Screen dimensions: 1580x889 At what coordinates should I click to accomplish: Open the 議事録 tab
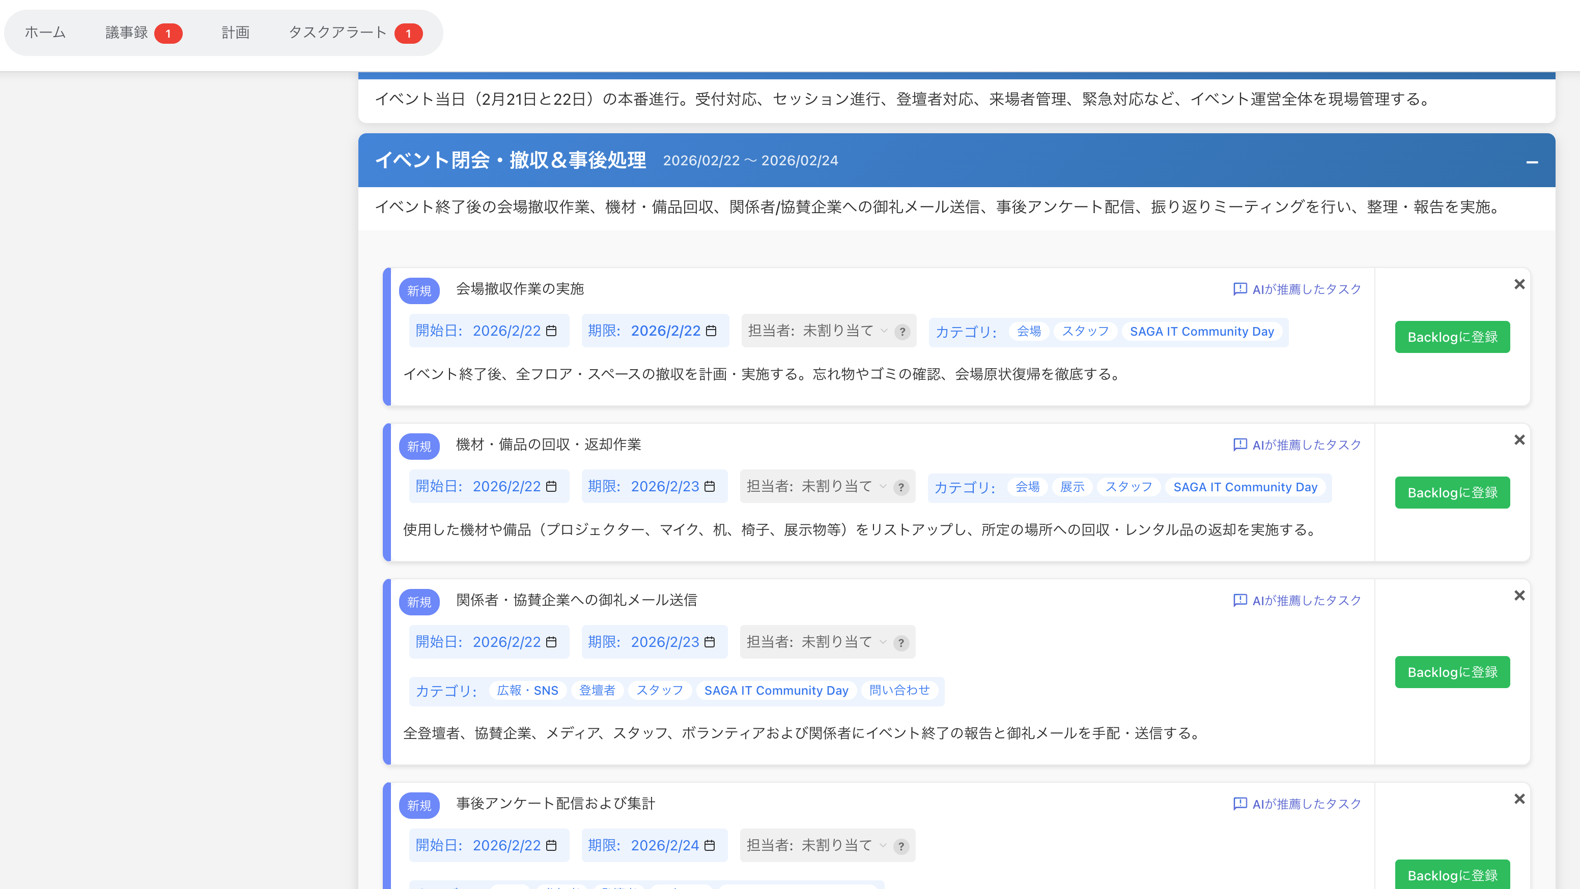pos(144,33)
